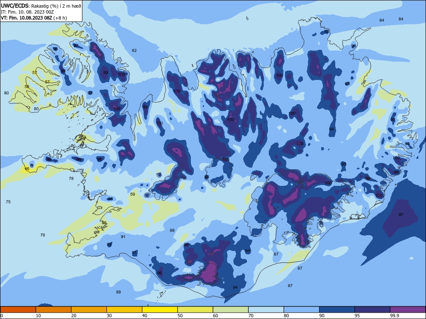Click the 'VT: Fim. 10.08.2023 08Z' line
This screenshot has width=426, height=319.
(x=27, y=18)
